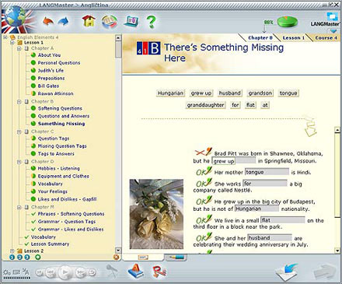Open 'Phrases - Softening Questions' item
Viewport: 342px width, 284px height.
(71, 214)
